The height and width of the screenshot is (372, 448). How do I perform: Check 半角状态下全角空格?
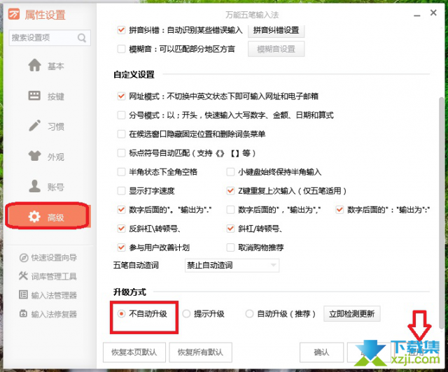pos(121,172)
